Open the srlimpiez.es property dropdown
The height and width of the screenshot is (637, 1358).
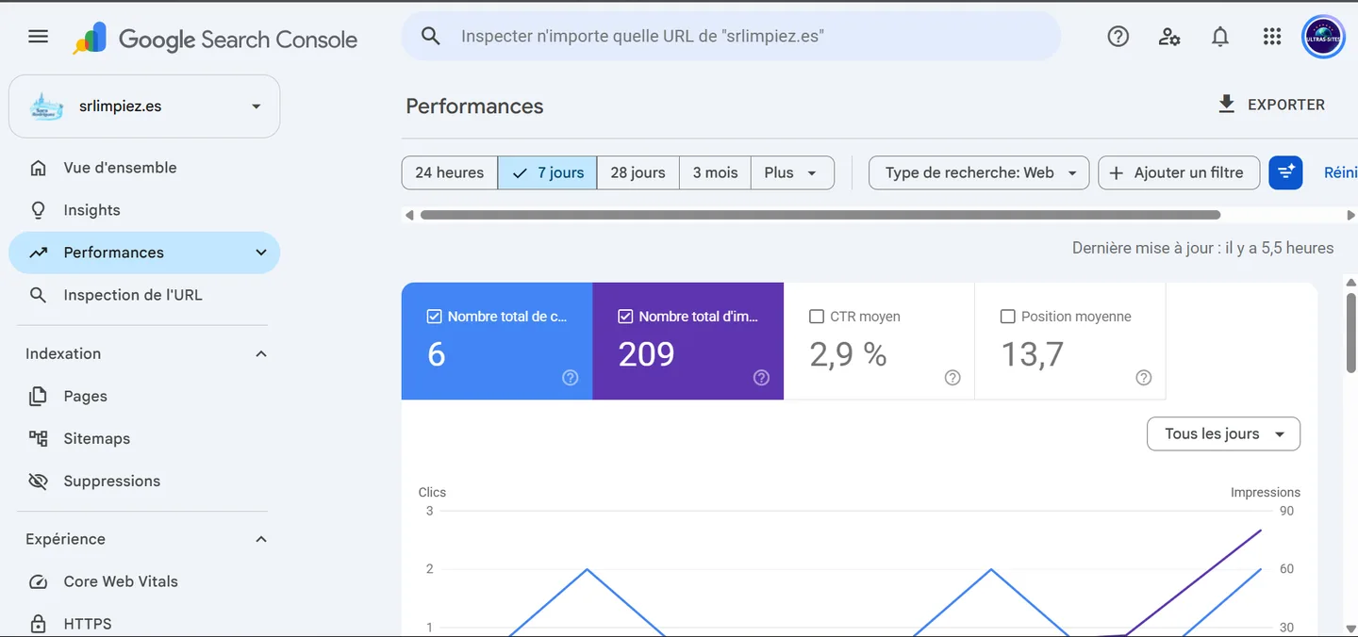pyautogui.click(x=144, y=106)
